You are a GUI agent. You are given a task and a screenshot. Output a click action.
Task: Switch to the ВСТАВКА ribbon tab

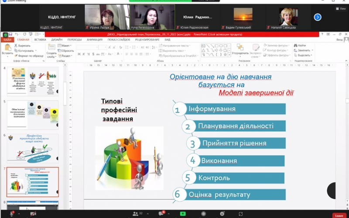40,40
